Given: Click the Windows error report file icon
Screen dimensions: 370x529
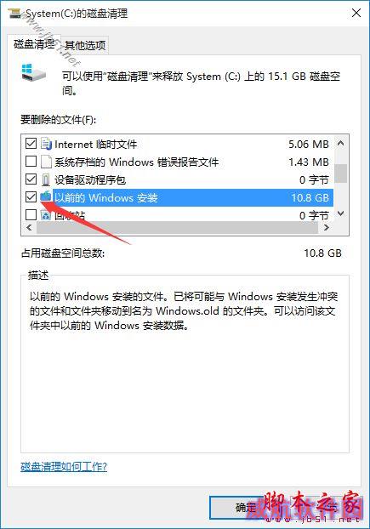Looking at the screenshot, I should click(46, 162).
